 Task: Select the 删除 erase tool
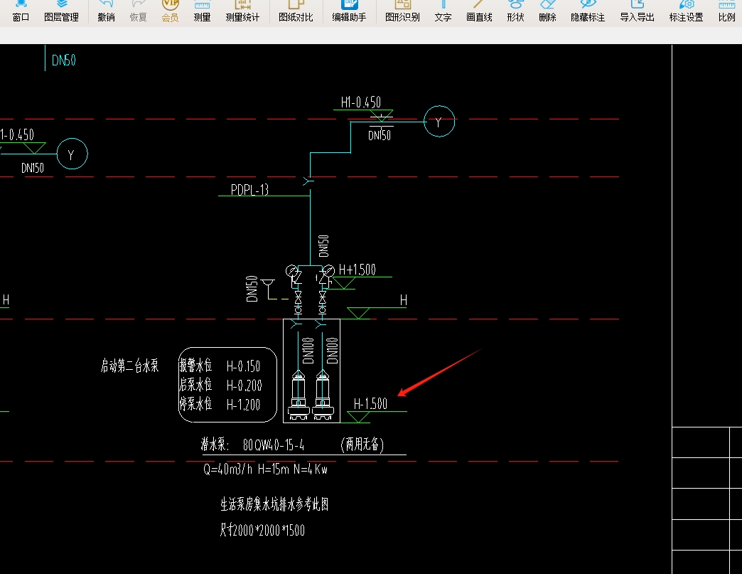pos(547,12)
